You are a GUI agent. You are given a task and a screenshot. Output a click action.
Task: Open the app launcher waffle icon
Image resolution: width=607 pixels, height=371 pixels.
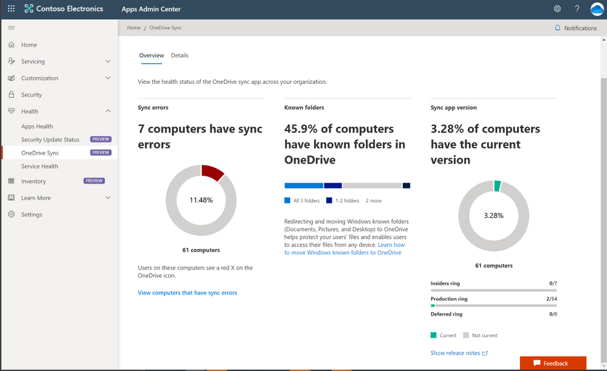(x=11, y=9)
